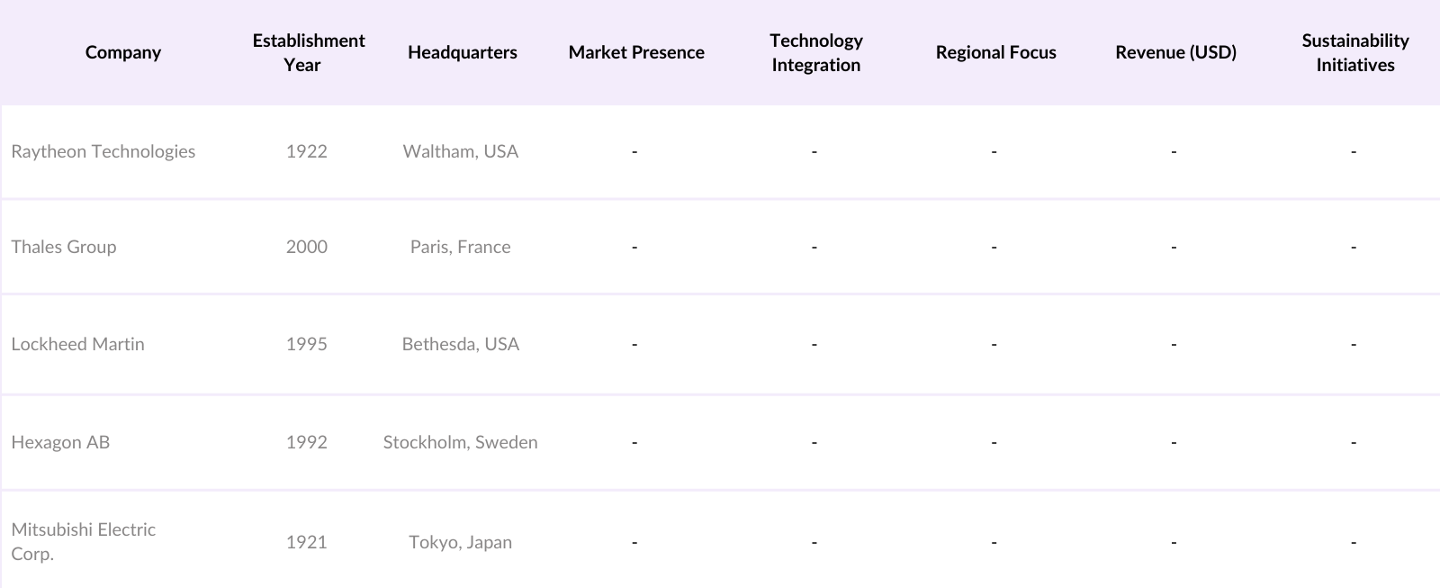
Task: Click the Raytheon Technologies company cell
Action: coord(103,151)
